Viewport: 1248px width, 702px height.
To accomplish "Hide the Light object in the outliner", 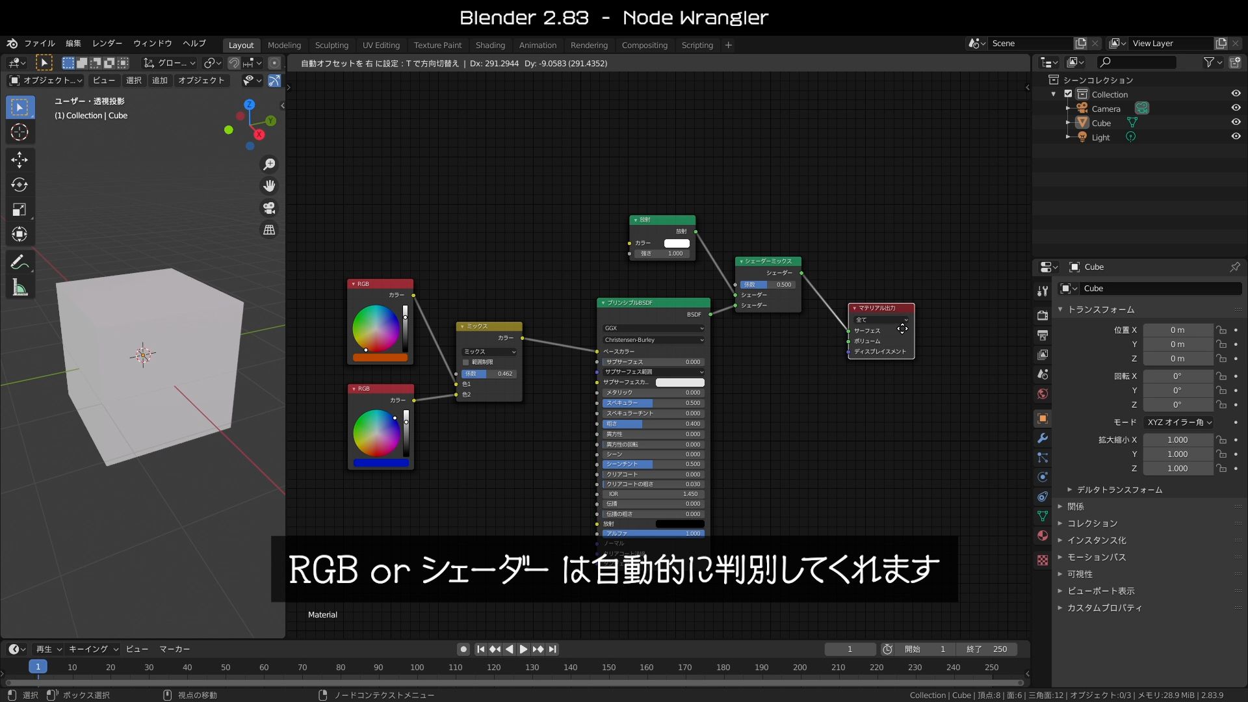I will (x=1236, y=136).
